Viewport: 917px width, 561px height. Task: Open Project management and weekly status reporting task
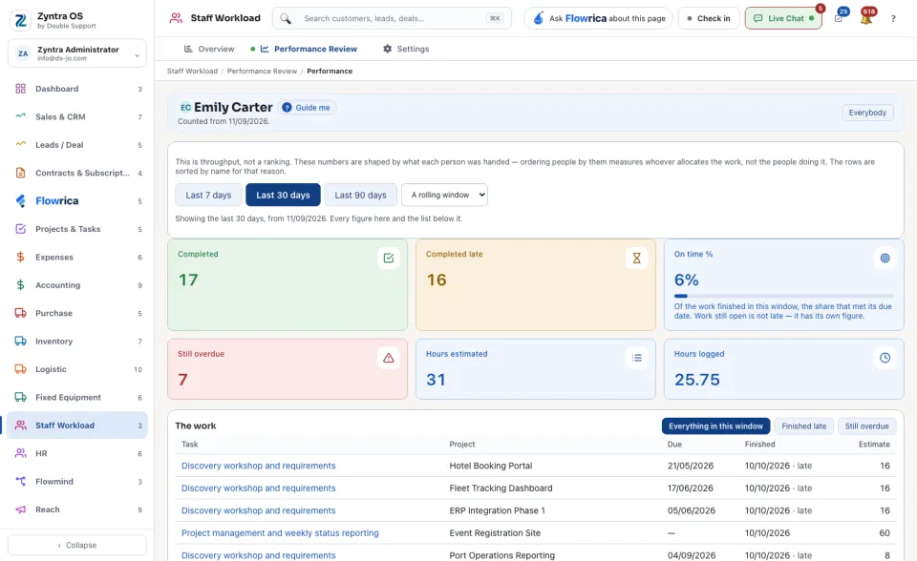(280, 533)
